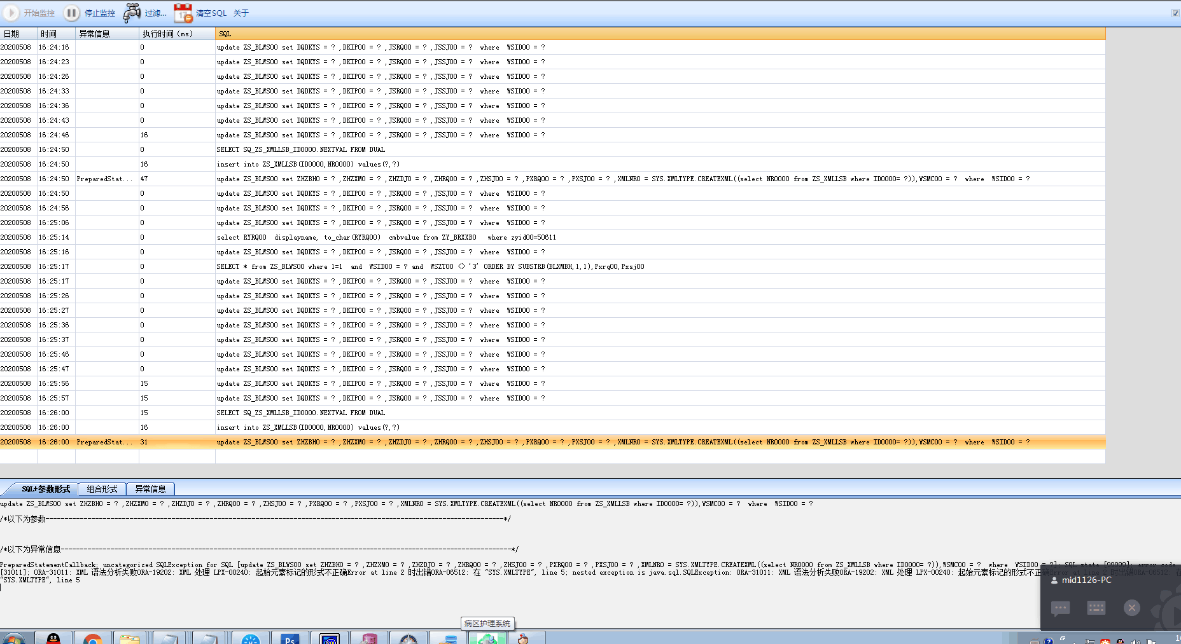The width and height of the screenshot is (1181, 644).
Task: Click the SQL column header
Action: click(660, 34)
